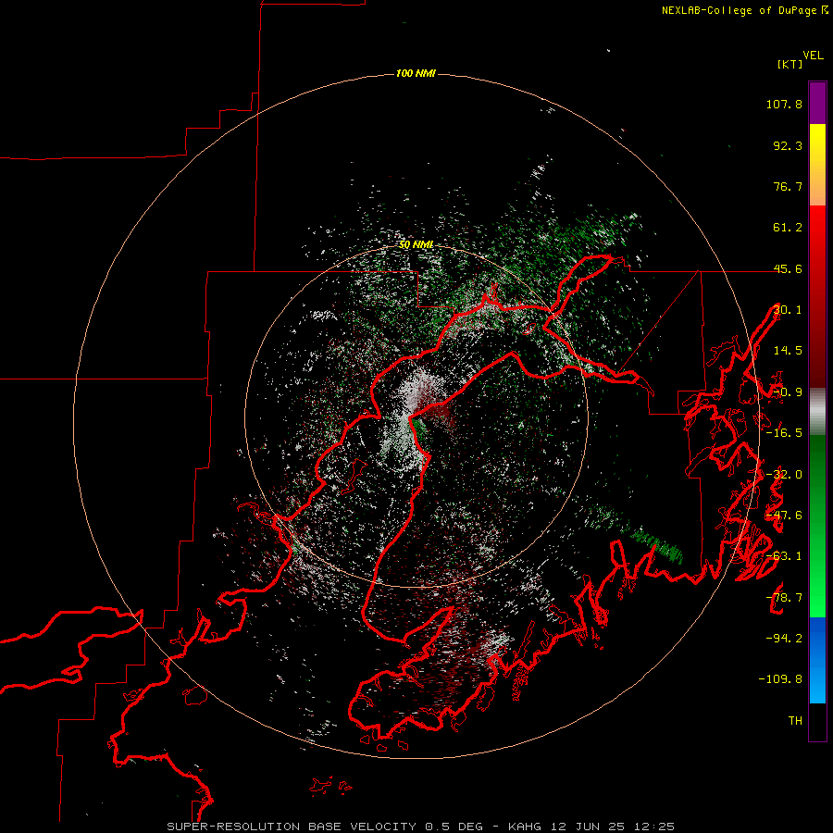Click the 50 NMI range ring label
The width and height of the screenshot is (833, 833).
[416, 245]
